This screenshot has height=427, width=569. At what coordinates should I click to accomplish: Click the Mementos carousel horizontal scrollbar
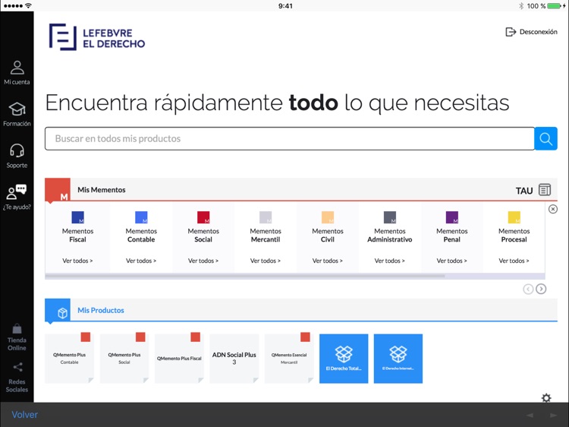(x=245, y=277)
